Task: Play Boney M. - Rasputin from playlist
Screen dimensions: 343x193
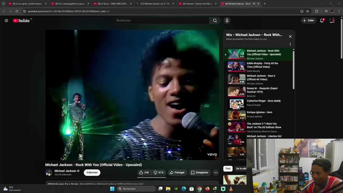Action: (258, 92)
